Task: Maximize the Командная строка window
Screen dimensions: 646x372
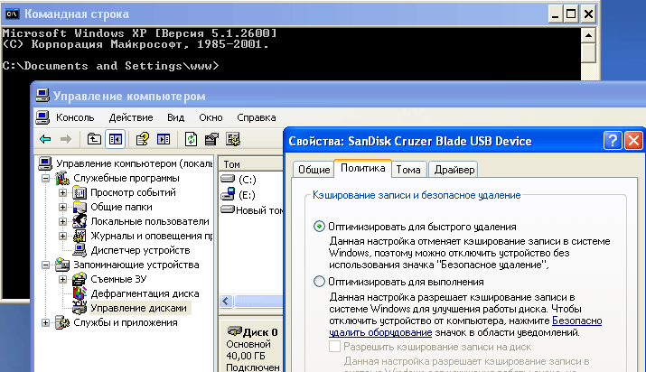Action: tap(571, 14)
